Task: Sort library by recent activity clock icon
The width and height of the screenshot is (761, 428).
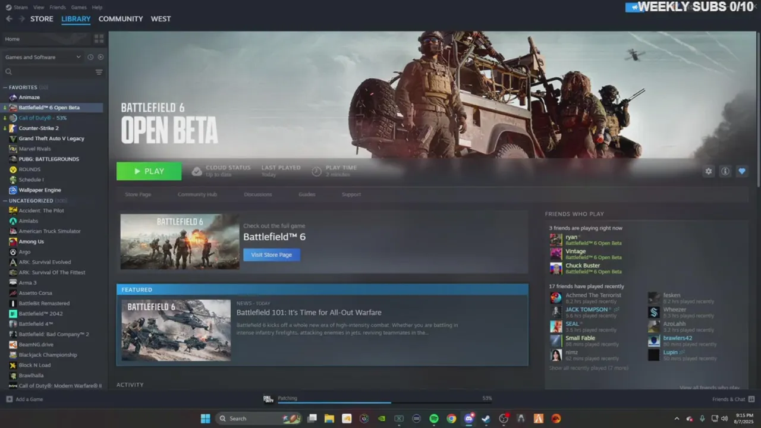Action: click(x=90, y=57)
